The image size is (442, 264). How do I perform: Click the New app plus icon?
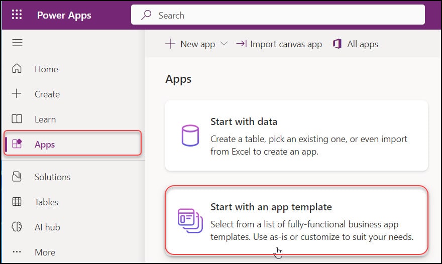170,44
